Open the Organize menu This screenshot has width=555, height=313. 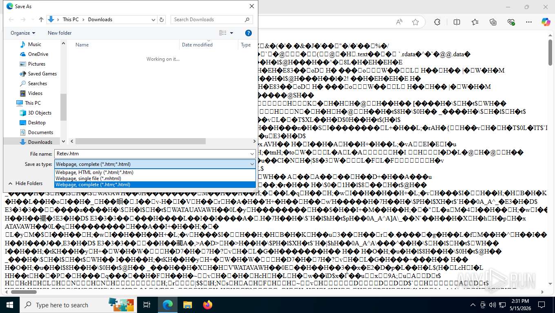[x=23, y=33]
